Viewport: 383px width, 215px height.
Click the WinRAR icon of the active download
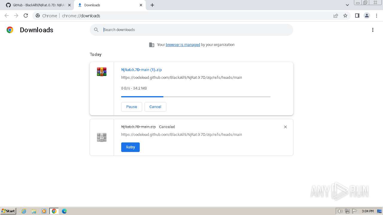click(102, 72)
